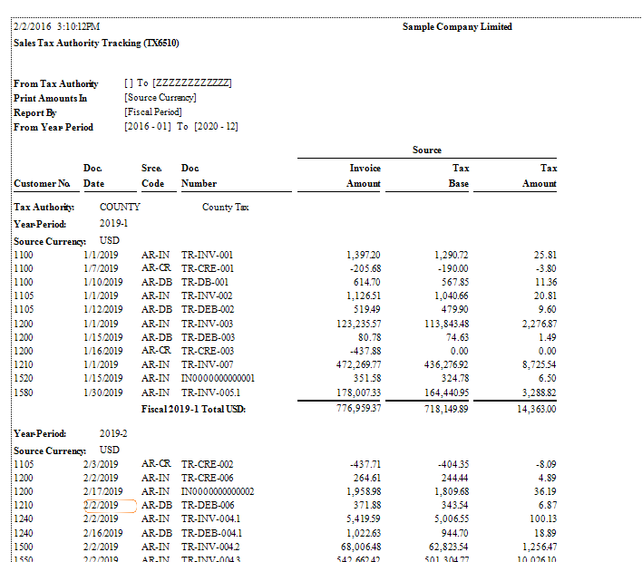Screen dimensions: 642x562
Task: Click document number IN0000000000002
Action: 218,491
